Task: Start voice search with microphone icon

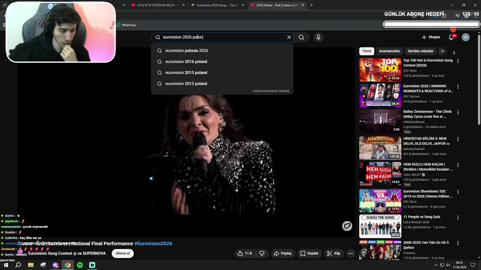Action: (x=318, y=37)
